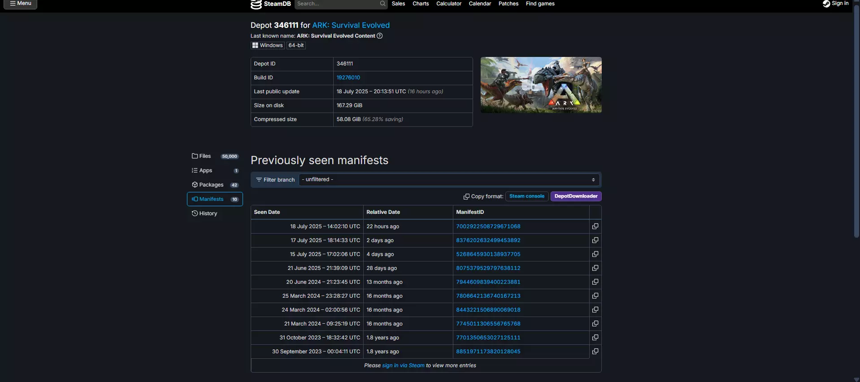Click the Depot ID value 346111
Screen dimensions: 860x382
[x=345, y=64]
